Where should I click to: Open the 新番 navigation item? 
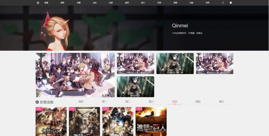(x=46, y=3)
